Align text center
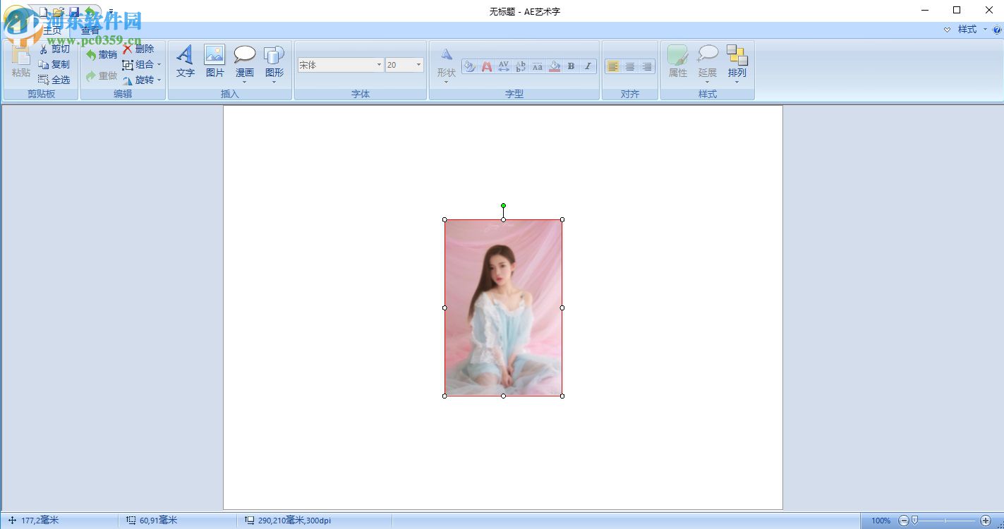This screenshot has width=1004, height=529. [x=630, y=66]
